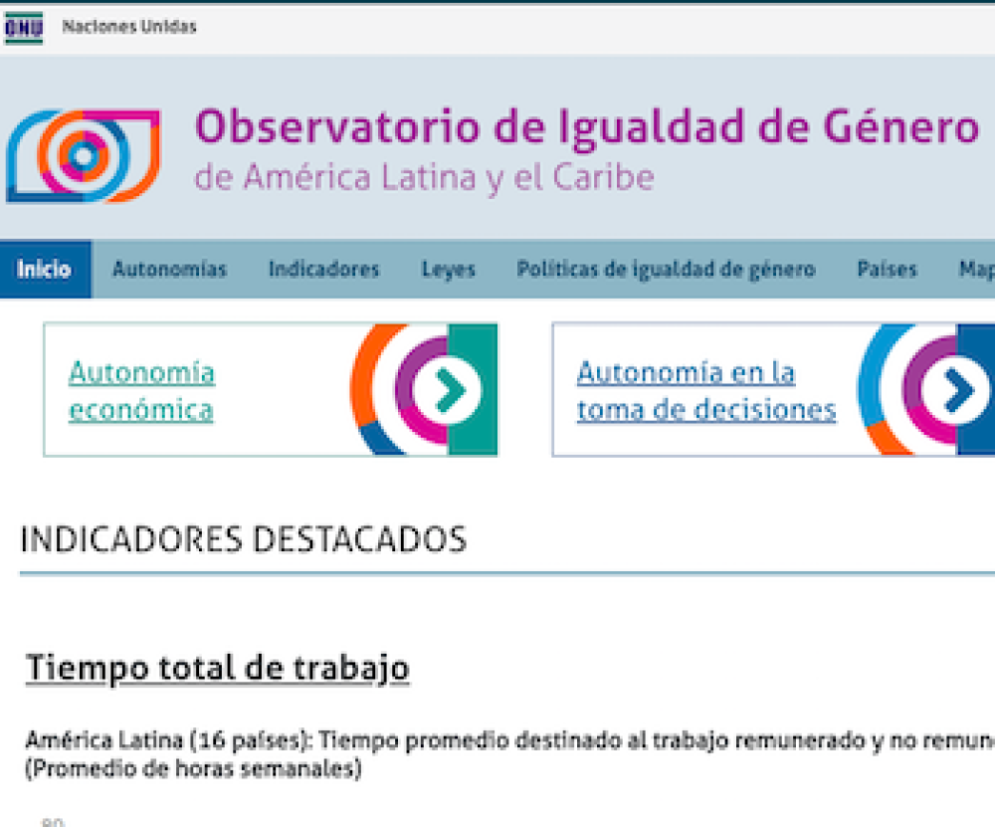Select Leyes from the navigation bar
This screenshot has width=995, height=827.
click(x=449, y=269)
